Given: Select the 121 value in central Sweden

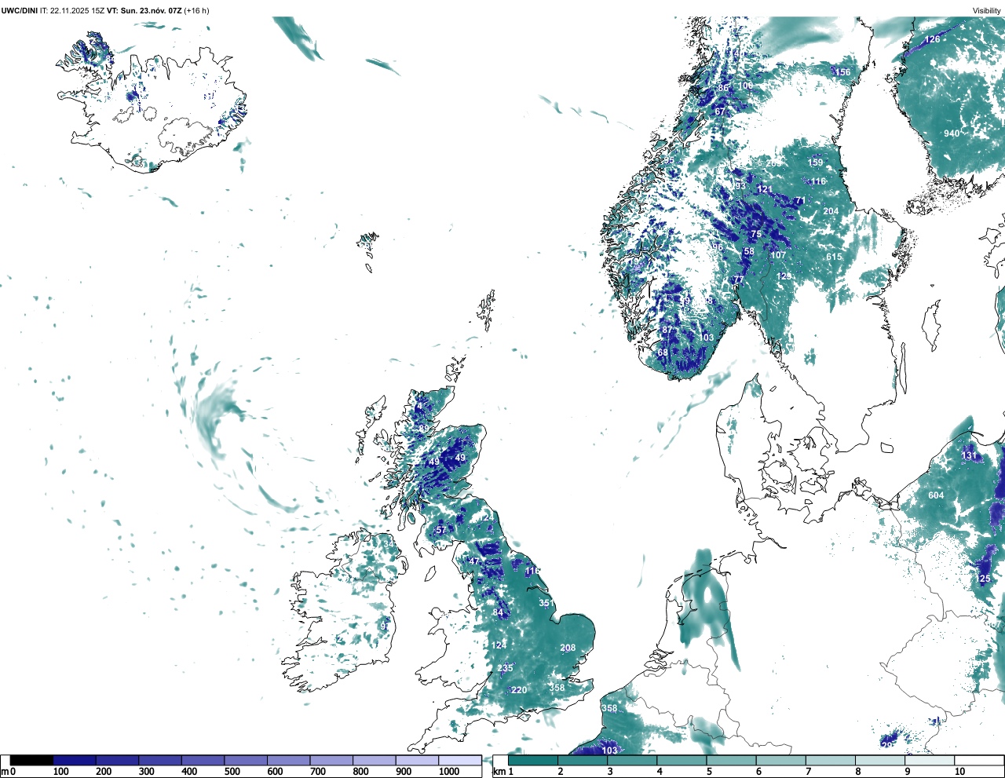Looking at the screenshot, I should 764,189.
